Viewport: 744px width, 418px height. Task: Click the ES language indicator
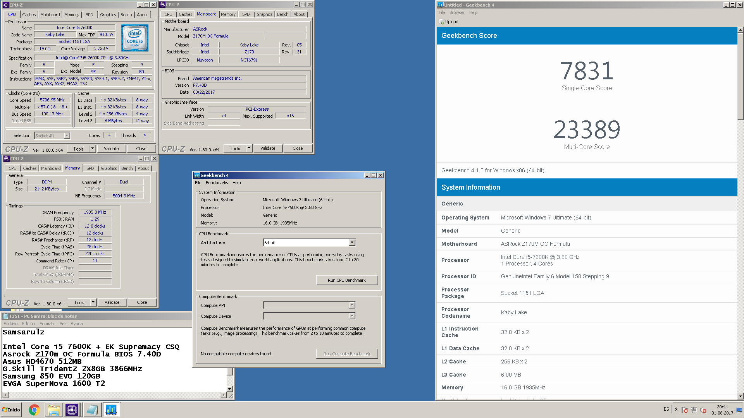click(x=666, y=409)
